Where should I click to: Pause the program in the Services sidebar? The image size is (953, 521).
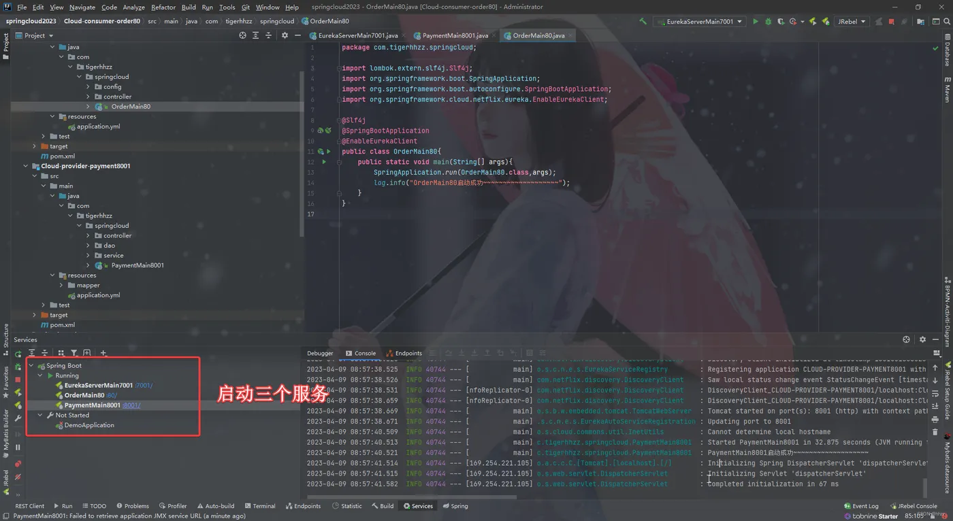pyautogui.click(x=18, y=447)
